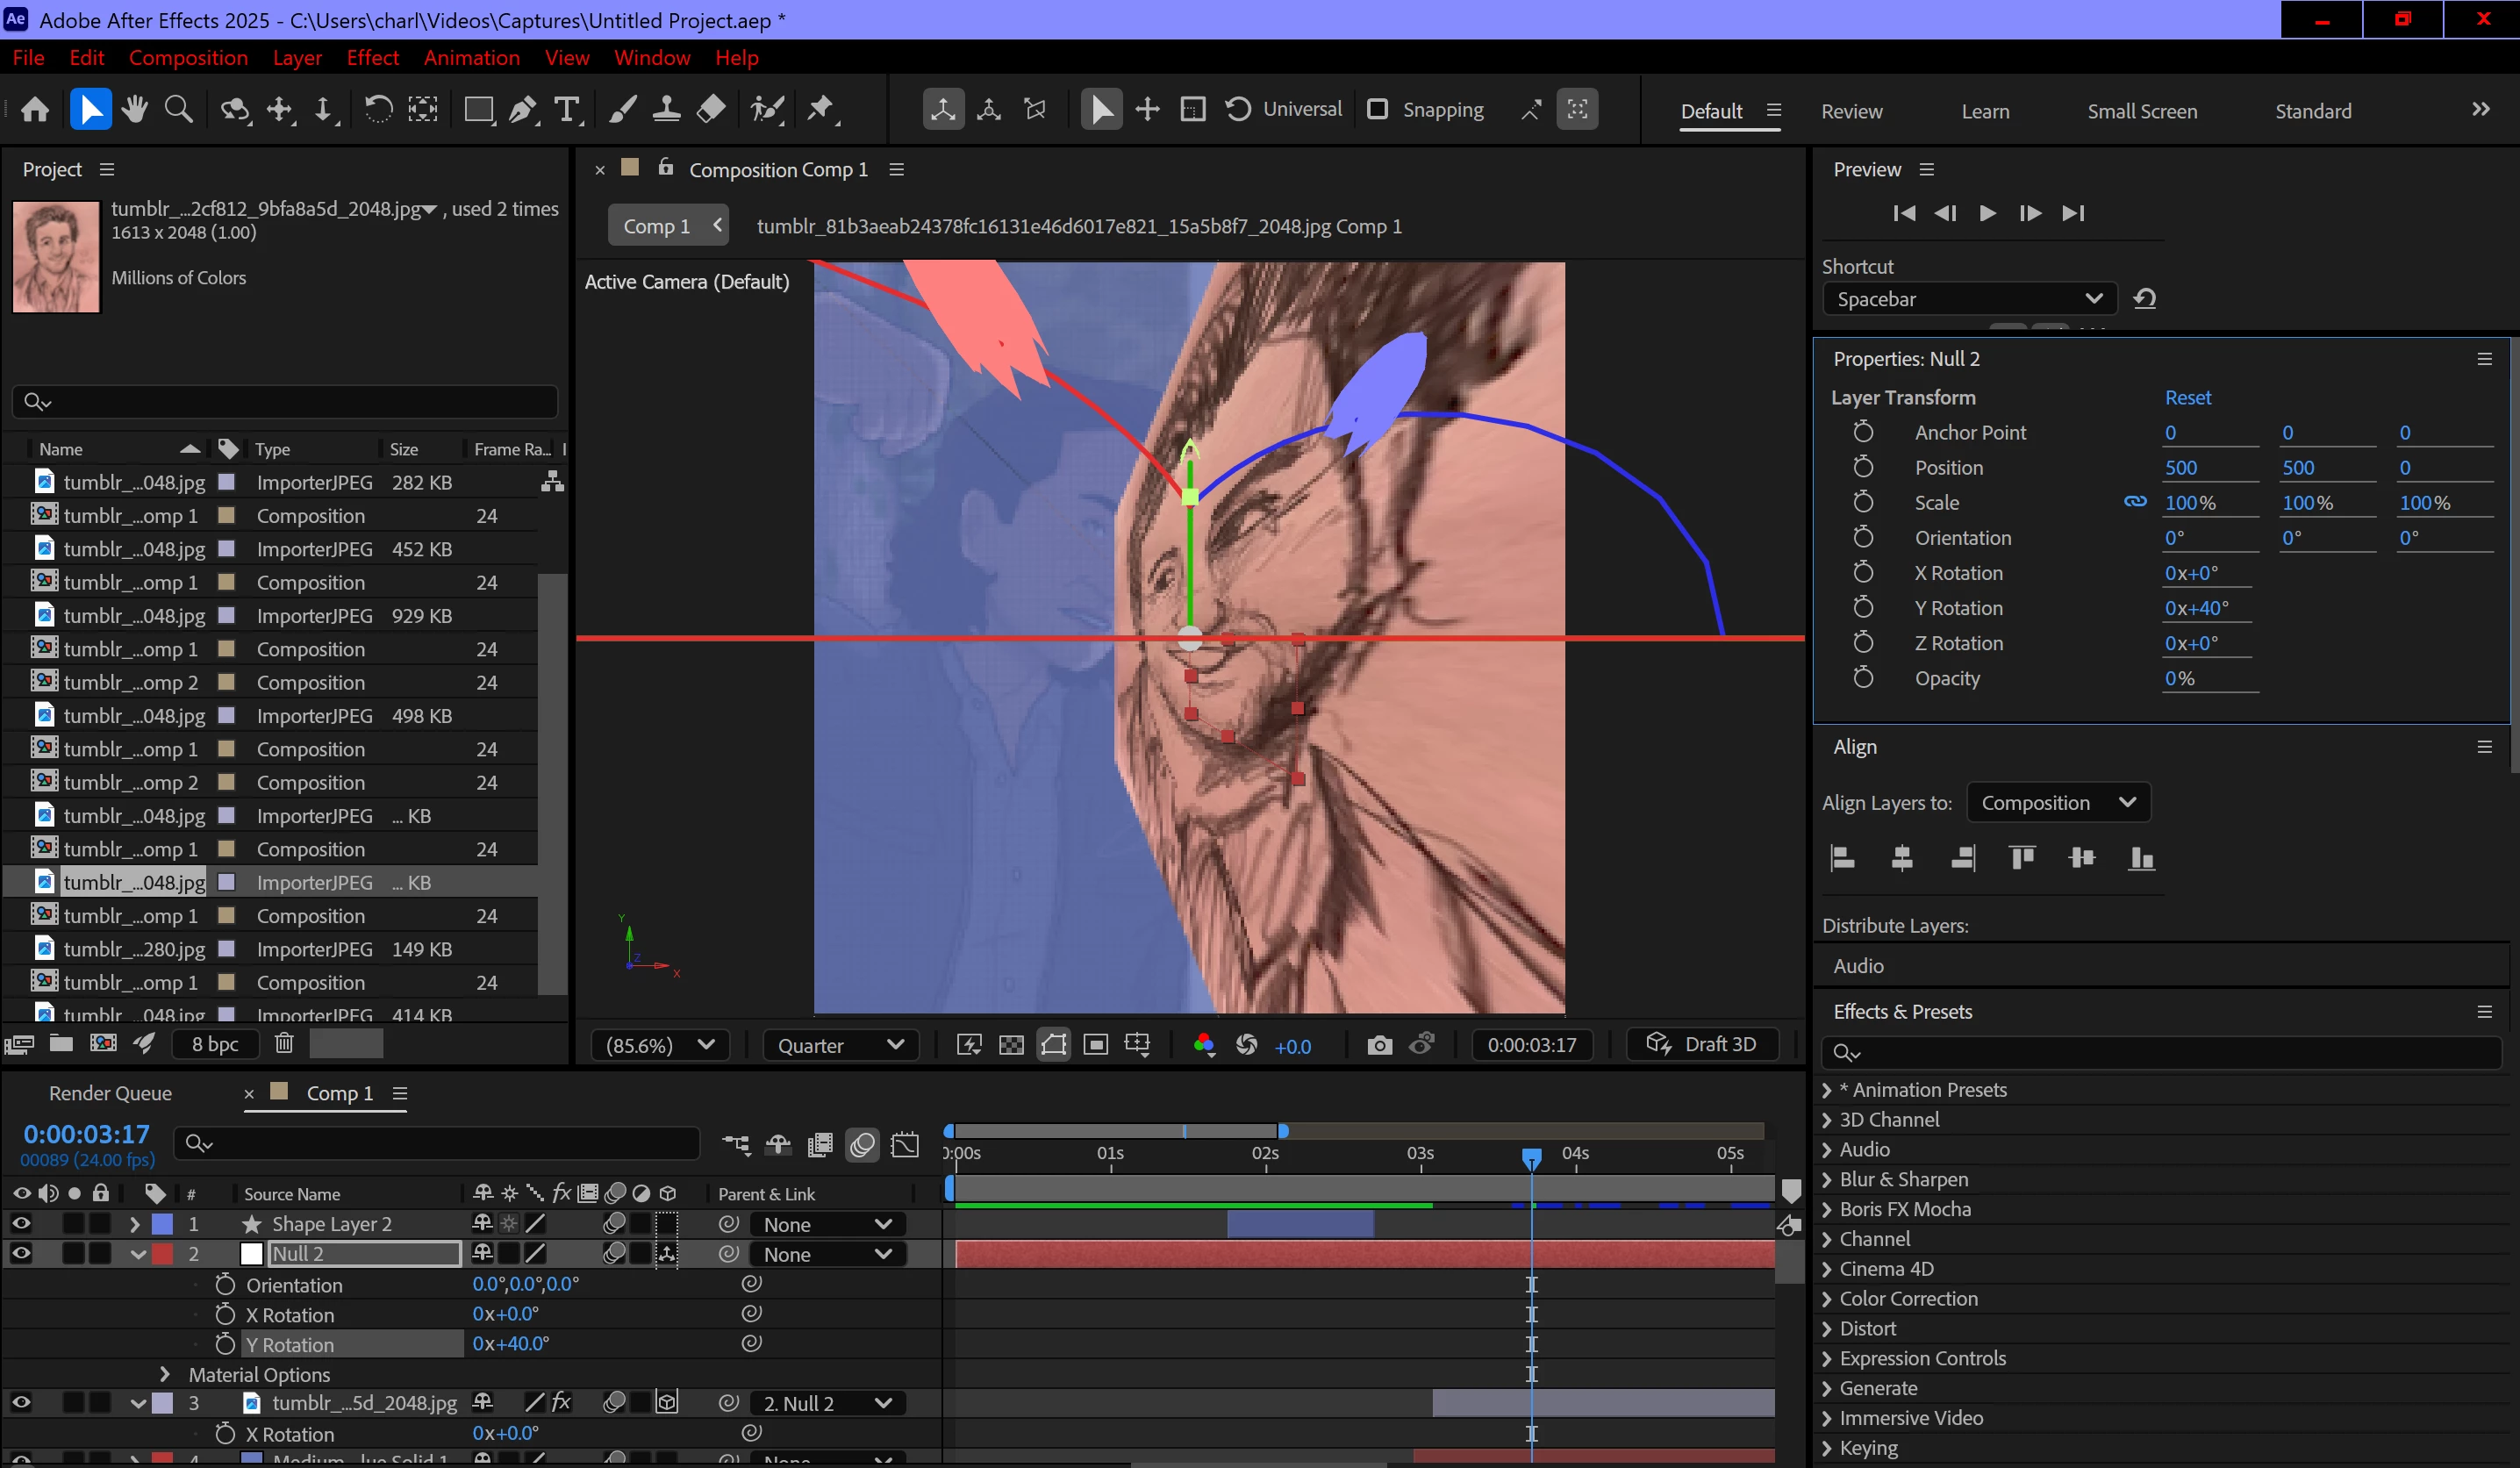The width and height of the screenshot is (2520, 1468).
Task: Open the Quarter resolution dropdown
Action: point(840,1045)
